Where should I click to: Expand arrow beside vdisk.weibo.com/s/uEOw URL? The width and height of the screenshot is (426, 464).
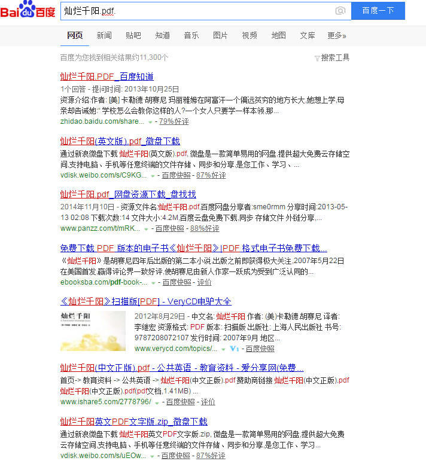[152, 456]
